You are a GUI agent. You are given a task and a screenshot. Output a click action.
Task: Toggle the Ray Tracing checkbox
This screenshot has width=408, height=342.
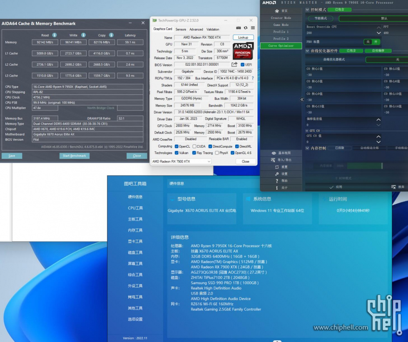(x=194, y=153)
